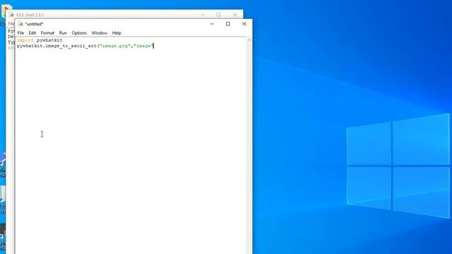Close the untitled editor window
Image resolution: width=452 pixels, height=254 pixels.
(x=244, y=24)
